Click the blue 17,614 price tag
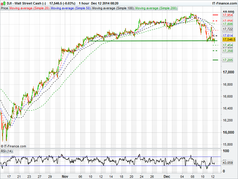Screen dimensions: 238x179 pos(228,36)
